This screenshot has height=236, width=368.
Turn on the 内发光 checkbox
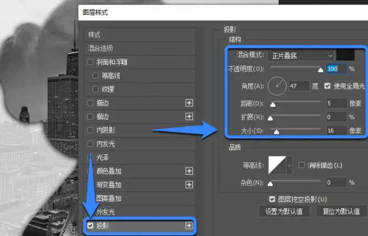90,144
